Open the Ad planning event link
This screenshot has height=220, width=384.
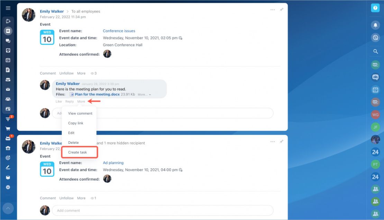tap(113, 163)
